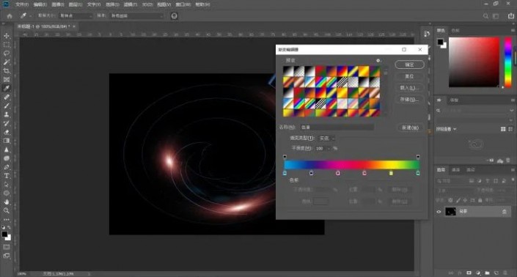Click the New gradient button

410,128
